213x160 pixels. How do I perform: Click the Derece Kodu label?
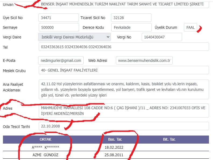[x=93, y=27]
